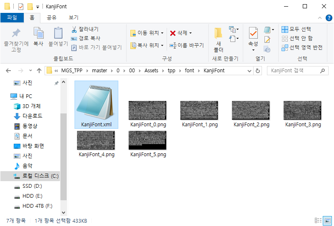Pin to Quick Access (즐겨찾기에 고정) icon
The image size is (334, 226).
[16, 40]
